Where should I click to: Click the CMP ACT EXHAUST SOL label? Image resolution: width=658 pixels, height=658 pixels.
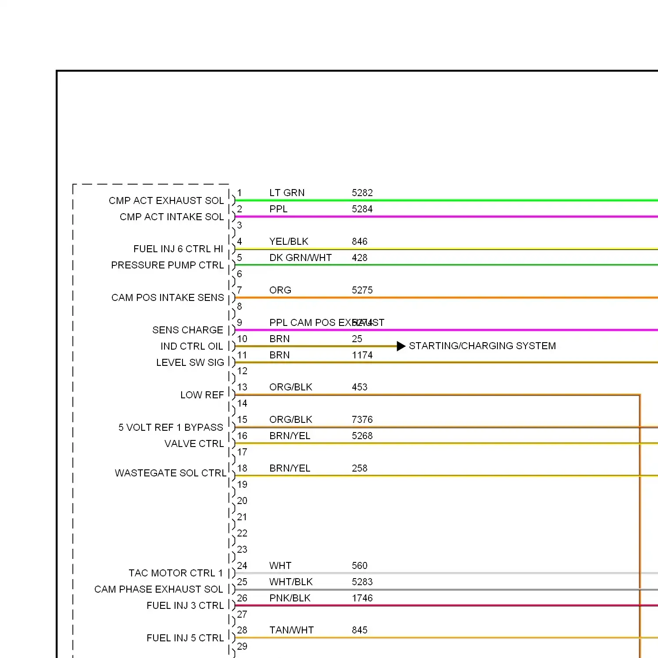tap(166, 201)
